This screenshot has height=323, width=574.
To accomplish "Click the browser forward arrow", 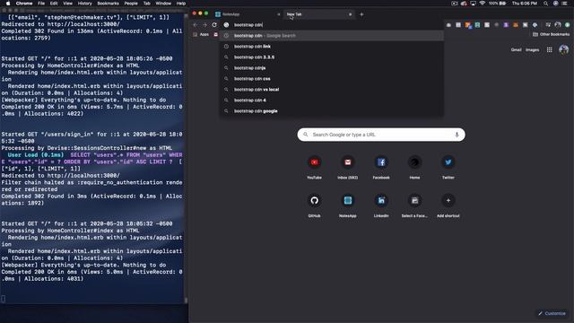I will pyautogui.click(x=204, y=25).
